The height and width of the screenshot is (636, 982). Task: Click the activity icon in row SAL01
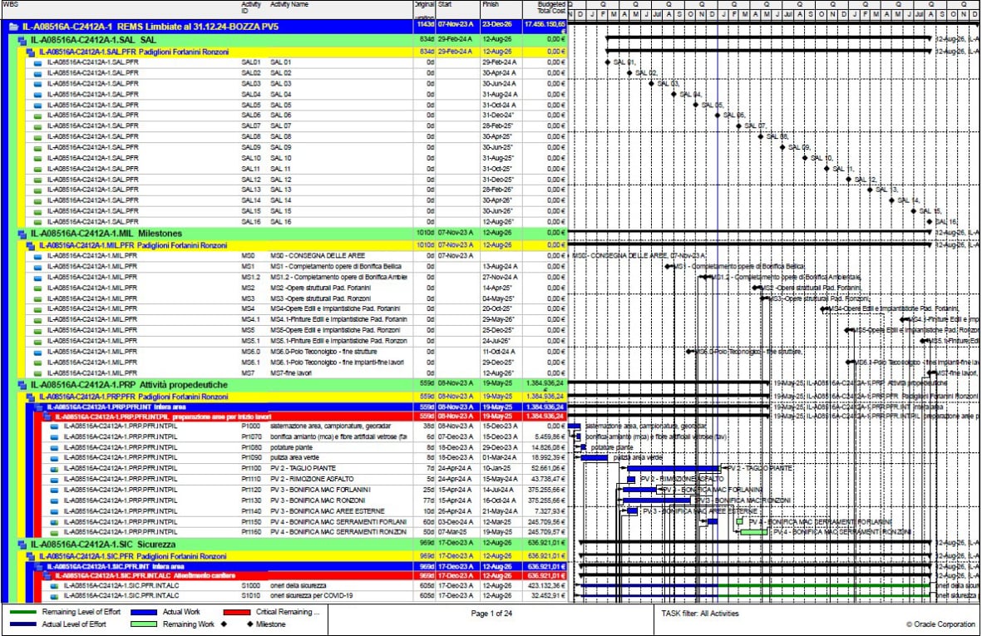pyautogui.click(x=37, y=62)
